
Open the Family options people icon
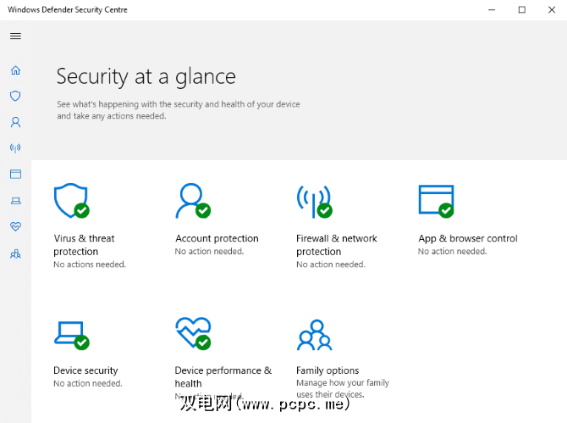pyautogui.click(x=314, y=334)
